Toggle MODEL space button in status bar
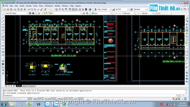The height and width of the screenshot is (107, 190). [x=81, y=99]
